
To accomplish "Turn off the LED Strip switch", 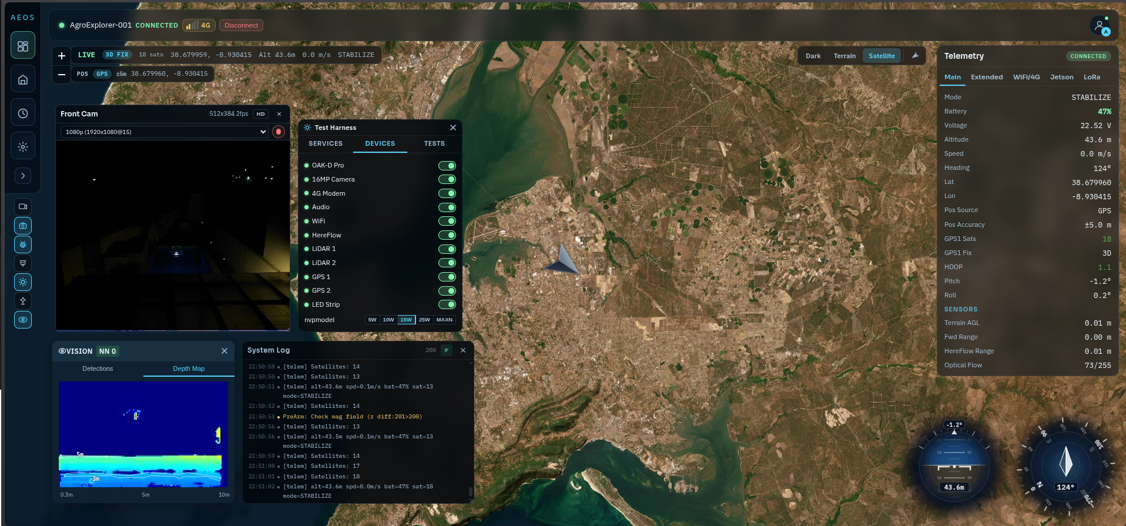I will tap(447, 304).
